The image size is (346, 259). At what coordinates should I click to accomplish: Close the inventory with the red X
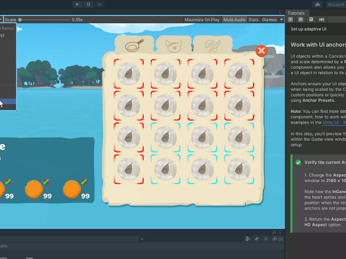click(262, 51)
